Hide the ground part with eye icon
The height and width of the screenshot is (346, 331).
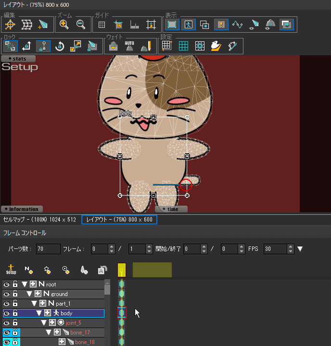point(7,294)
